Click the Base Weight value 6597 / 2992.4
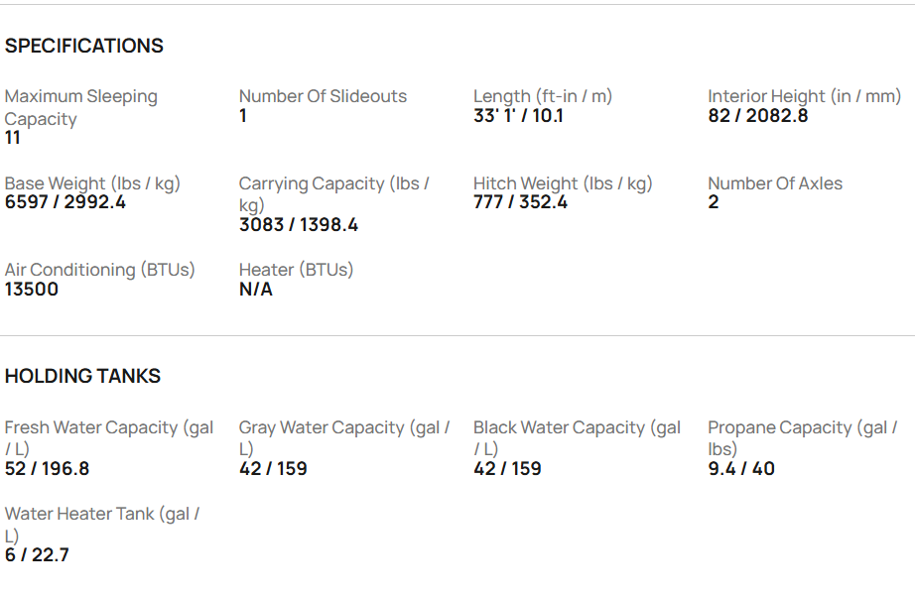The width and height of the screenshot is (915, 597). point(65,202)
